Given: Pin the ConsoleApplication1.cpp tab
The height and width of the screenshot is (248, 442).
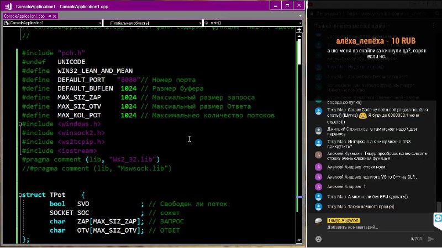Looking at the screenshot, I should (x=49, y=16).
